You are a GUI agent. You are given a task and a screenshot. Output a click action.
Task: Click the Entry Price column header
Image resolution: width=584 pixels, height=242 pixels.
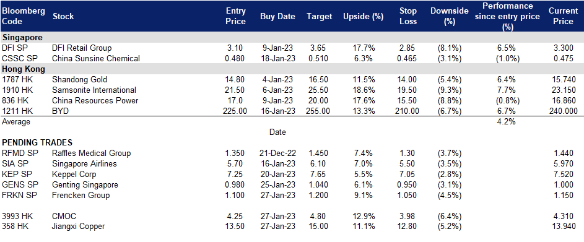click(x=236, y=16)
